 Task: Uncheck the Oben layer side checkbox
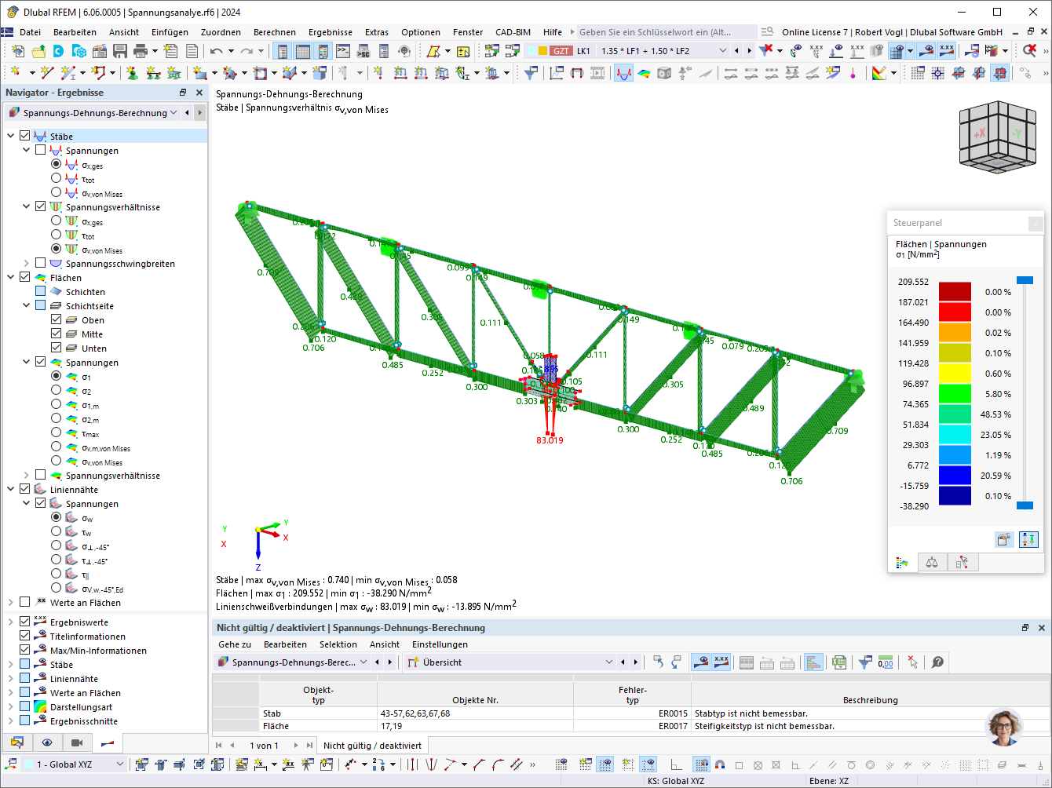(56, 319)
